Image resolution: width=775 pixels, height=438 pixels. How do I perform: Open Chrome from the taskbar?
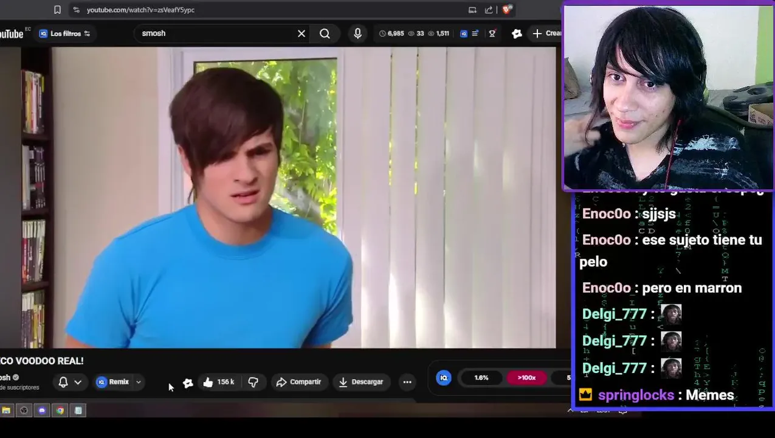[x=60, y=411]
